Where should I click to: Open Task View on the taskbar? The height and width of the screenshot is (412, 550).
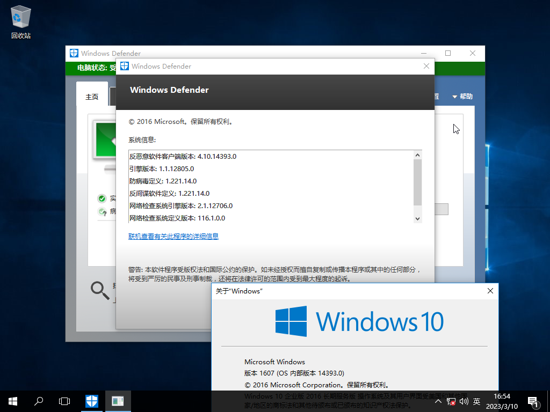click(x=64, y=401)
